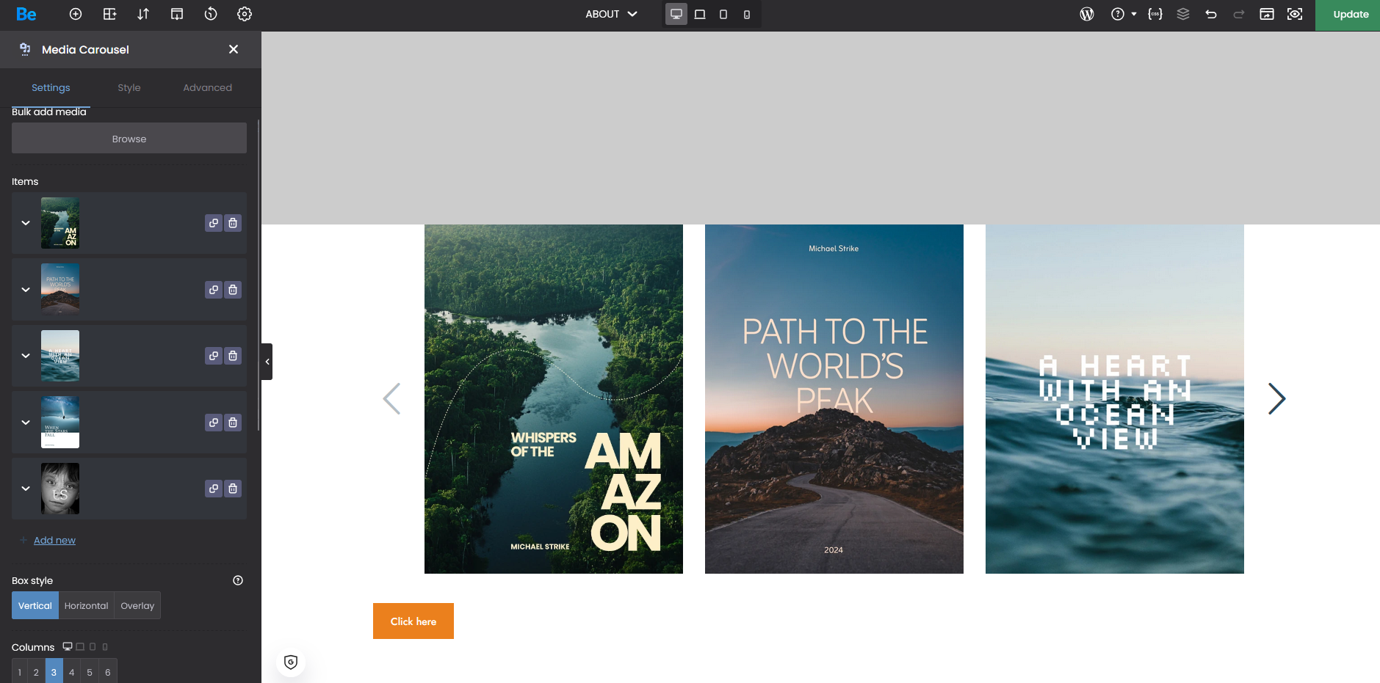Duplicate the Amazon book carousel item
Image resolution: width=1380 pixels, height=683 pixels.
214,223
